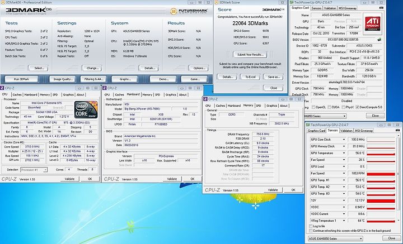Screen dimensions: 403x244
Task: Click the Run 3DMark button
Action: click(21, 79)
